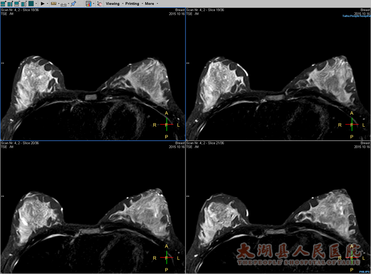
Task: Click the hand interaction tool icon
Action: [100, 4]
